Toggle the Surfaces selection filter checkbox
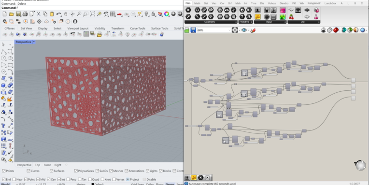 click(51, 171)
